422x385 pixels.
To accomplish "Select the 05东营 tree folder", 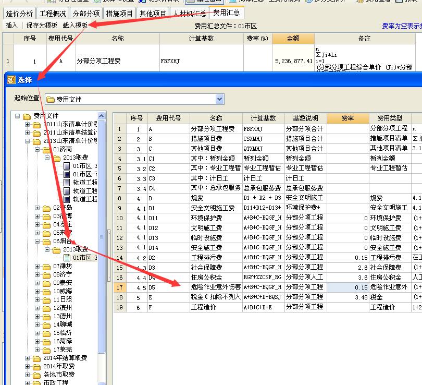I will [63, 233].
